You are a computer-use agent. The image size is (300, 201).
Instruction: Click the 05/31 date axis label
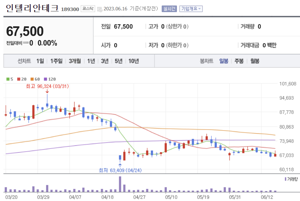[235, 197]
